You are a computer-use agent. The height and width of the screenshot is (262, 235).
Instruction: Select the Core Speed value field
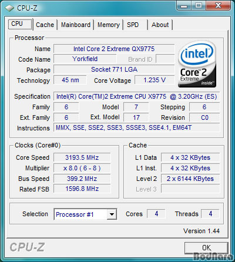[82, 157]
